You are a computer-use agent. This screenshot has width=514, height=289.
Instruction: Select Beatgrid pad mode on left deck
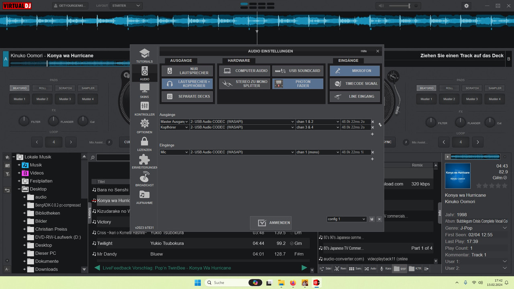coord(19,88)
